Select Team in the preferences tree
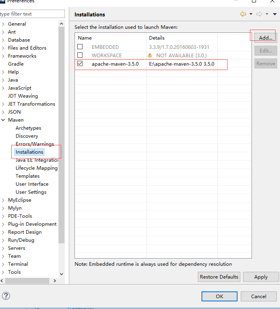 [x=14, y=256]
